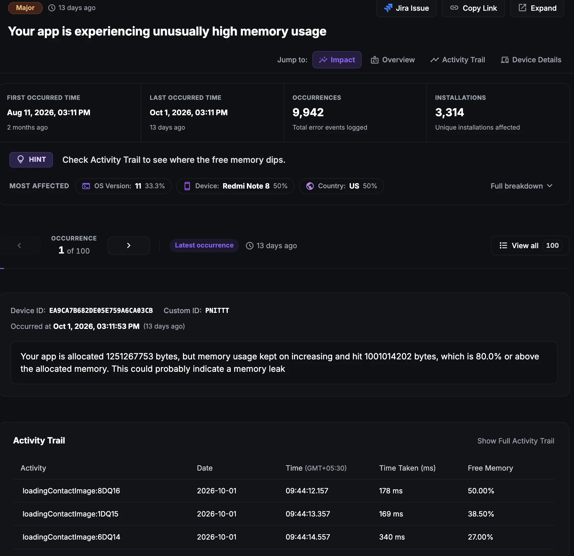
Task: Click time taken 340 ms cell
Action: 392,537
